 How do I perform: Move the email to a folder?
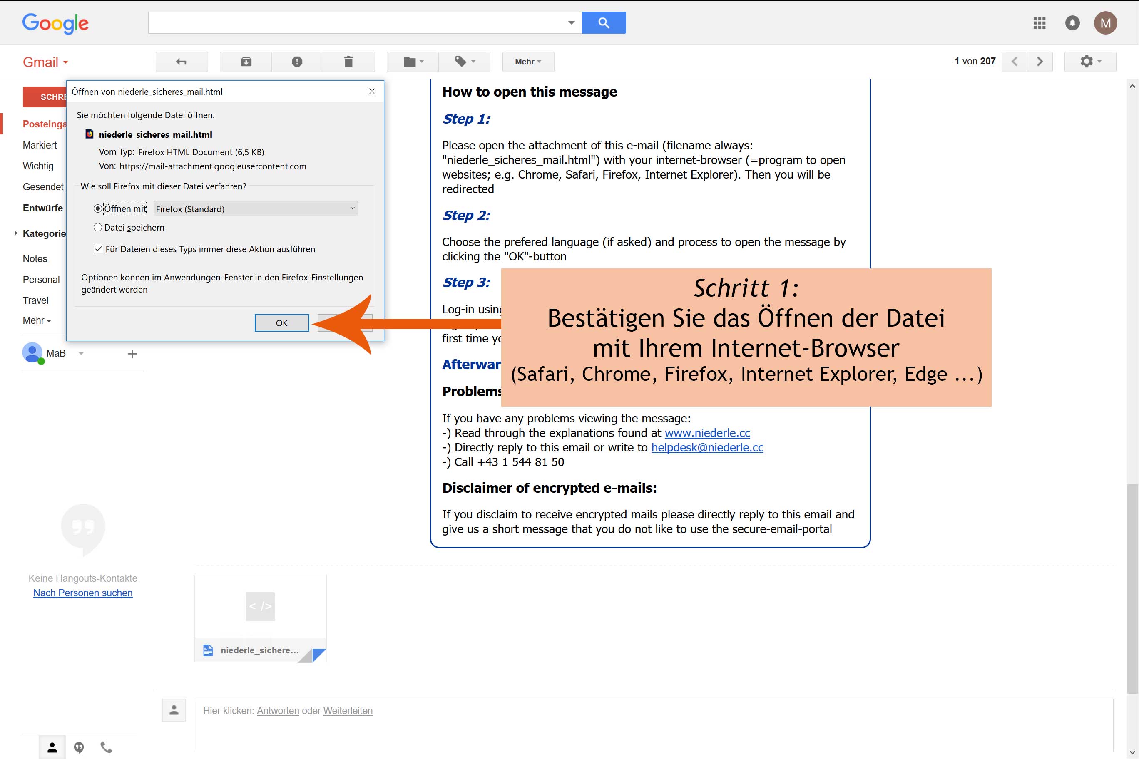412,62
